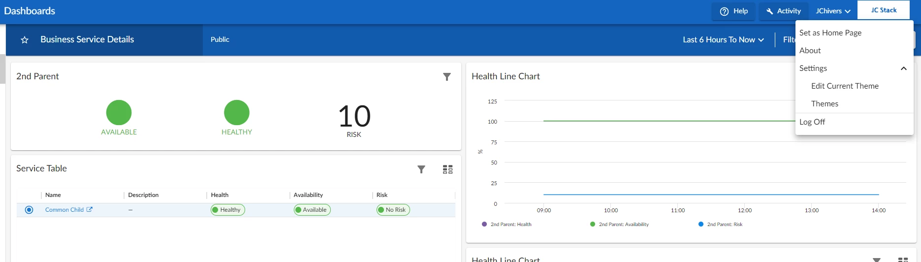Open the Common Child service link
921x262 pixels.
click(64, 210)
